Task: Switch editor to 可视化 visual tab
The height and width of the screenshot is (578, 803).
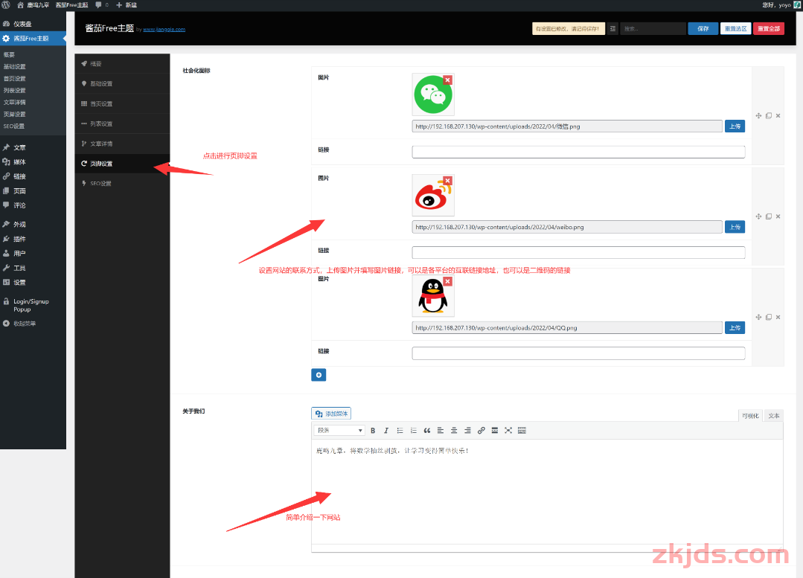Action: [x=750, y=416]
